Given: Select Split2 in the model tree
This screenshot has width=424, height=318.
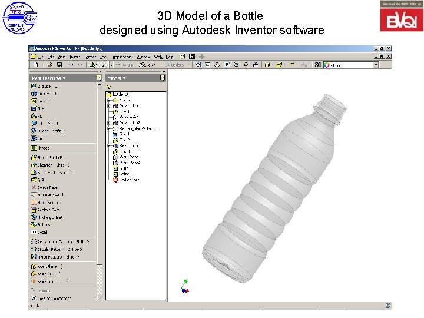Looking at the screenshot, I should tap(121, 174).
